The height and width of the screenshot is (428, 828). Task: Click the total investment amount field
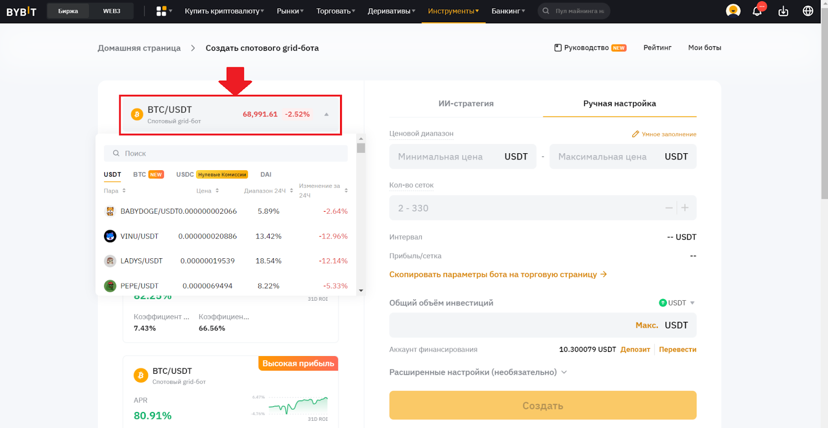coord(543,325)
